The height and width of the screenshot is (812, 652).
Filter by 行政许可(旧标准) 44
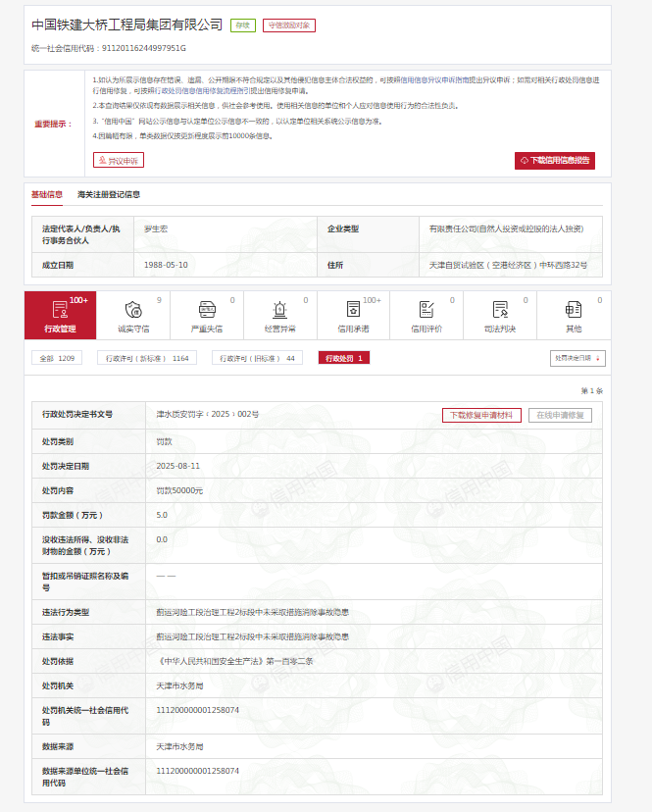258,358
